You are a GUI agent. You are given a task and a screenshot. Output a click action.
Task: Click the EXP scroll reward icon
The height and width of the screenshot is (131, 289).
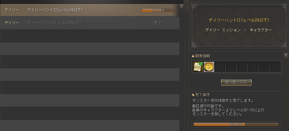[x=198, y=67]
